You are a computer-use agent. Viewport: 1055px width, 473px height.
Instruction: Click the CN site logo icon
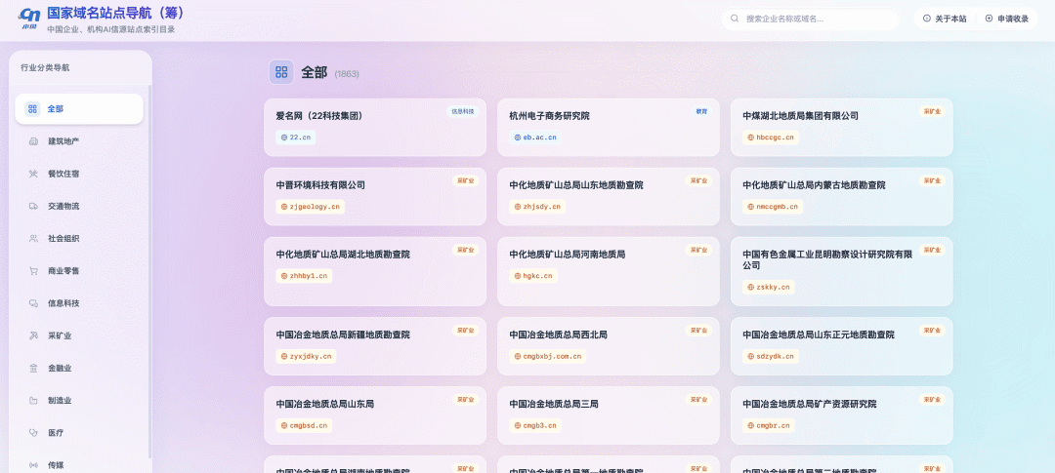tap(29, 20)
